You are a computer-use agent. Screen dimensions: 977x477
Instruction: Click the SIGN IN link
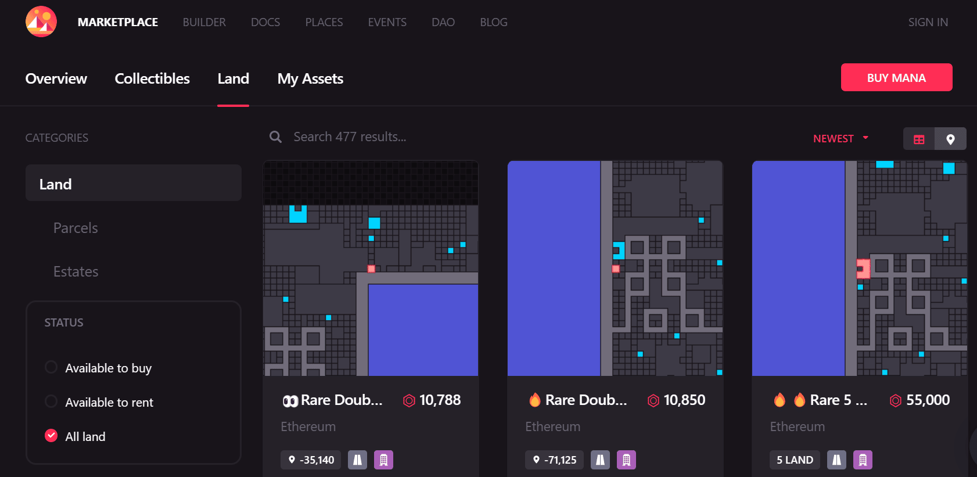(928, 22)
